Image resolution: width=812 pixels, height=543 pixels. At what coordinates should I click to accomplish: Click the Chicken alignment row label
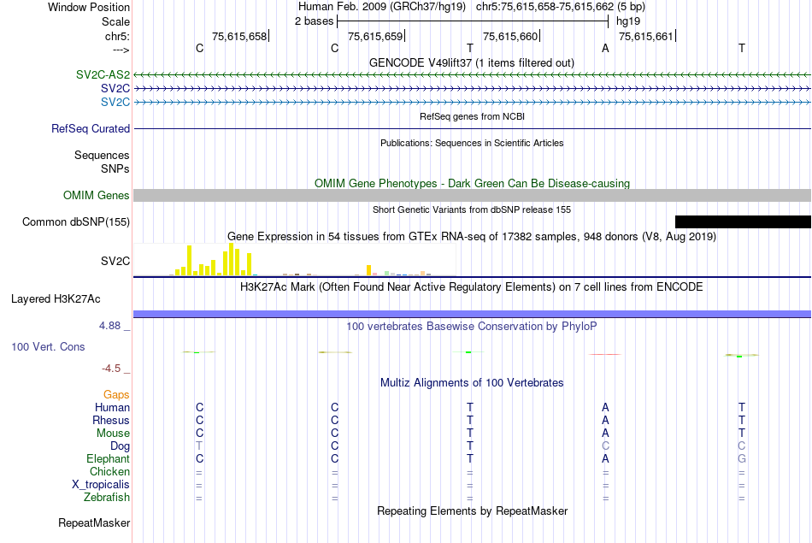tap(109, 471)
